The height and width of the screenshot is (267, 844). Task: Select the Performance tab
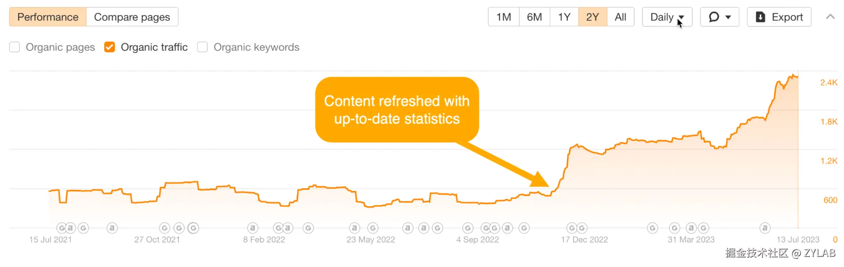[x=48, y=17]
